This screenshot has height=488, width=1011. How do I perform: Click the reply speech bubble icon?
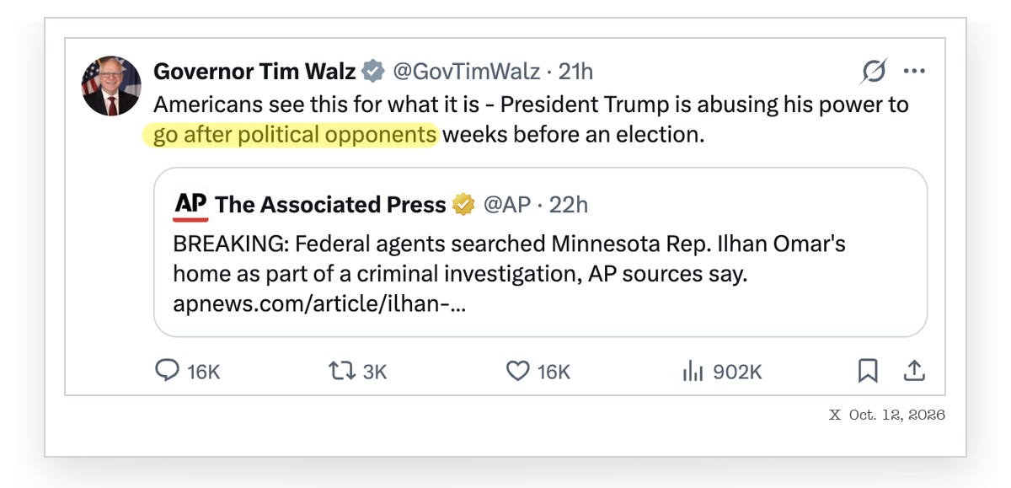tap(168, 371)
